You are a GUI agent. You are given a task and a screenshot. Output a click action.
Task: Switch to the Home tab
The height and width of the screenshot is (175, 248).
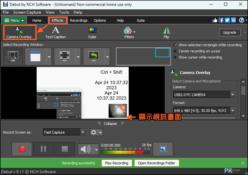click(37, 20)
